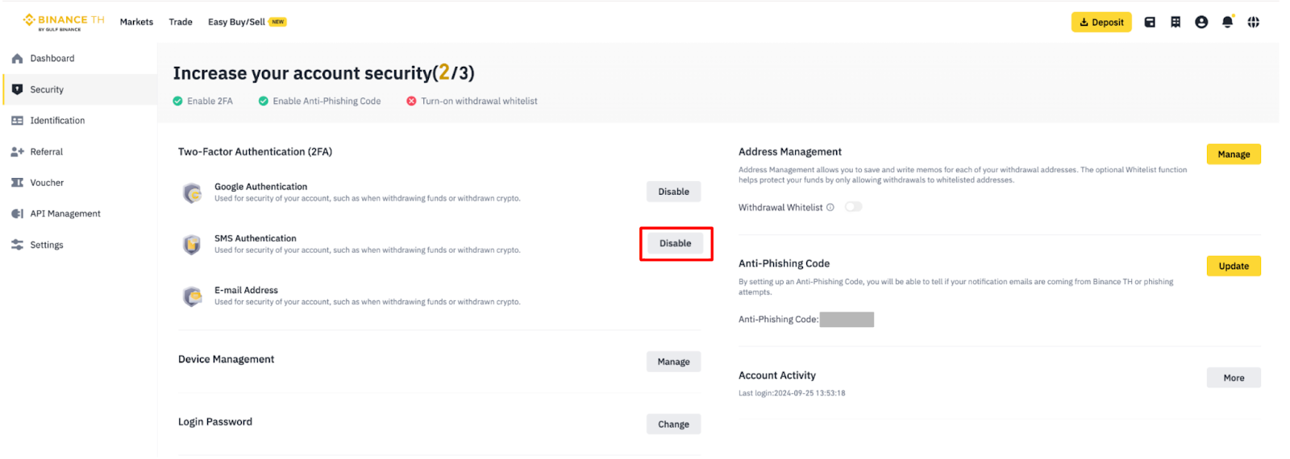This screenshot has height=459, width=1290.
Task: Open Identification in the sidebar
Action: [x=56, y=121]
